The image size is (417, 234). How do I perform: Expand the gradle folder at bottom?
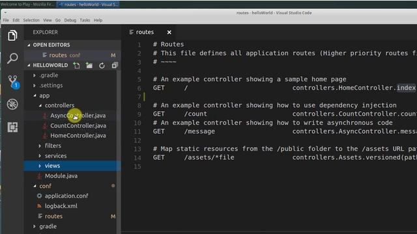pos(35,226)
